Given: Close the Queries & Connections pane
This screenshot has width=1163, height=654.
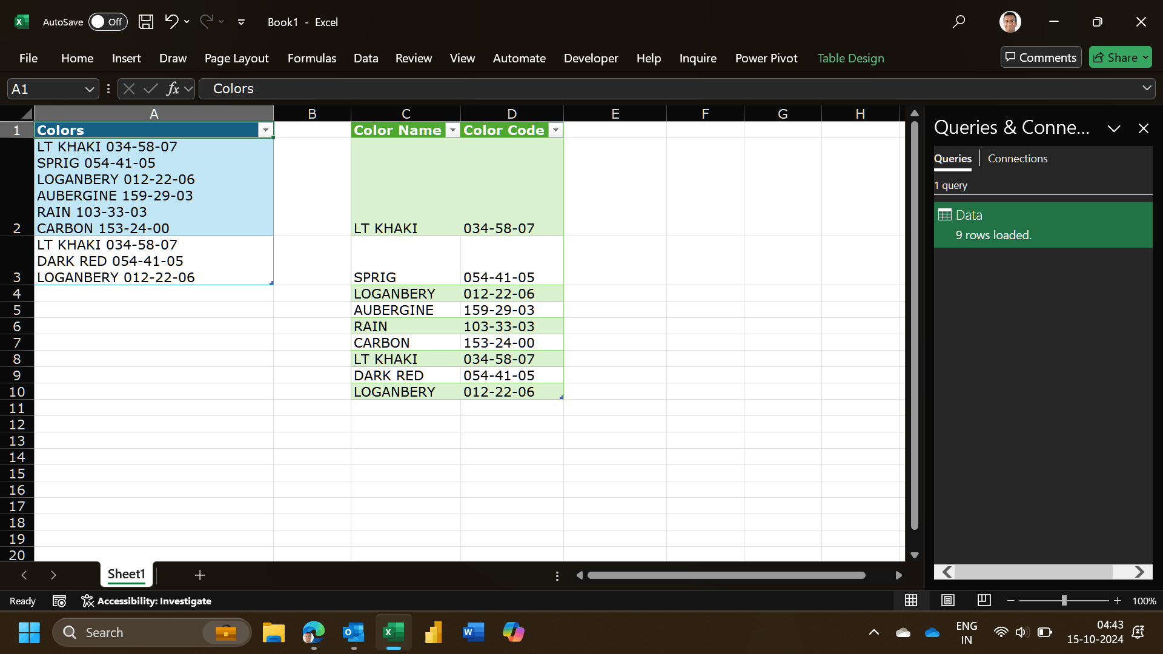Looking at the screenshot, I should tap(1143, 128).
